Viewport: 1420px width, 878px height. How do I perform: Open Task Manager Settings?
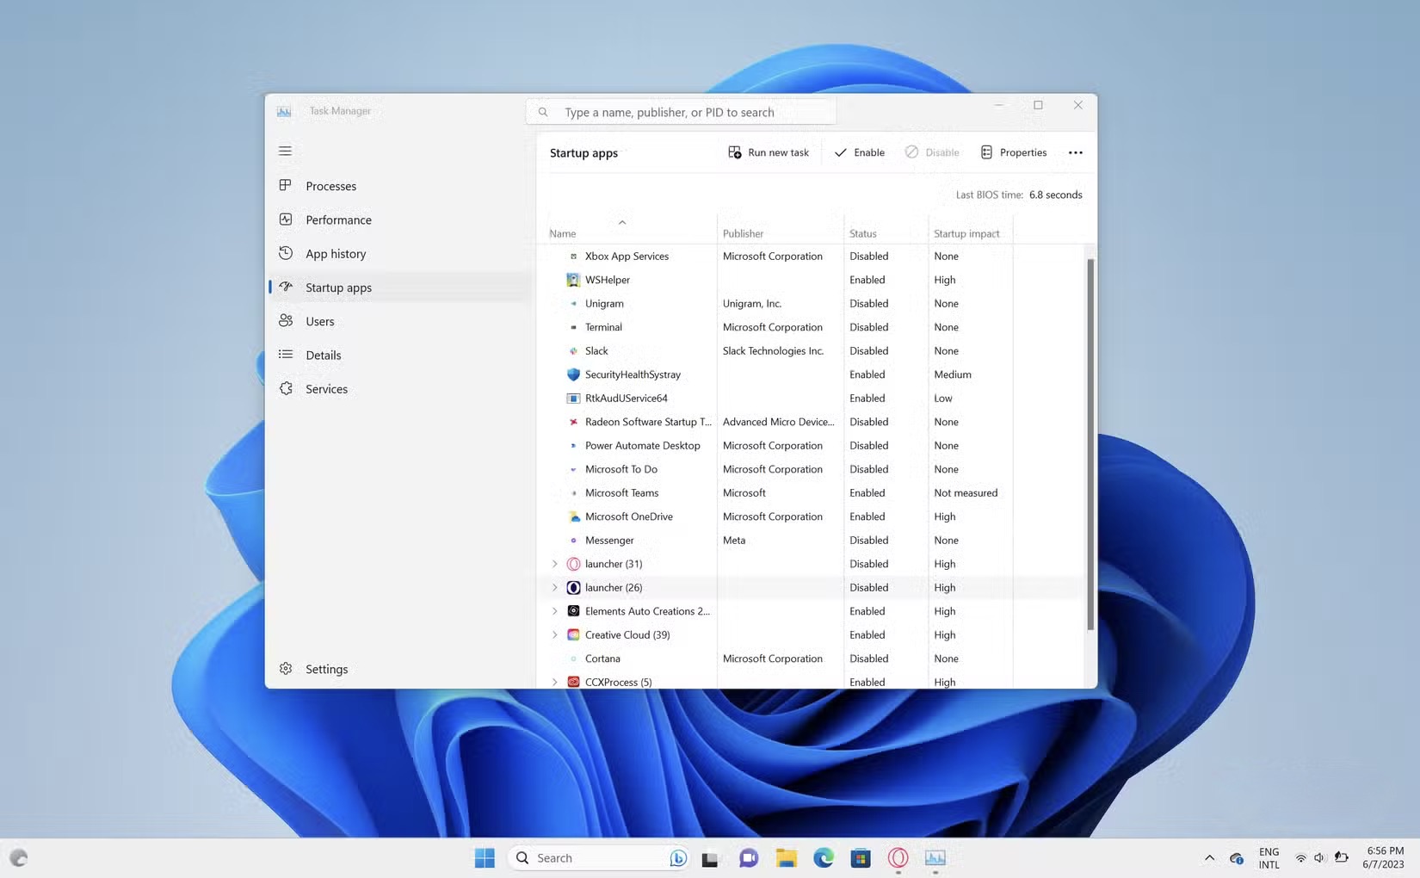point(326,669)
